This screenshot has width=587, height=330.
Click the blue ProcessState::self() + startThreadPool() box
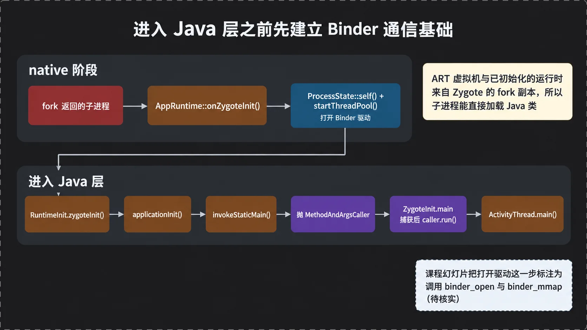345,106
